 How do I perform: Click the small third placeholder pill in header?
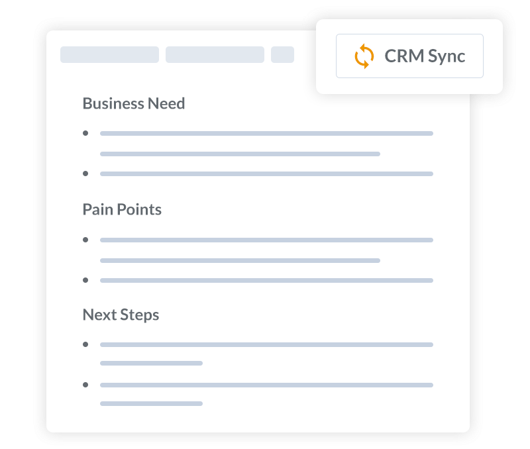tap(282, 55)
